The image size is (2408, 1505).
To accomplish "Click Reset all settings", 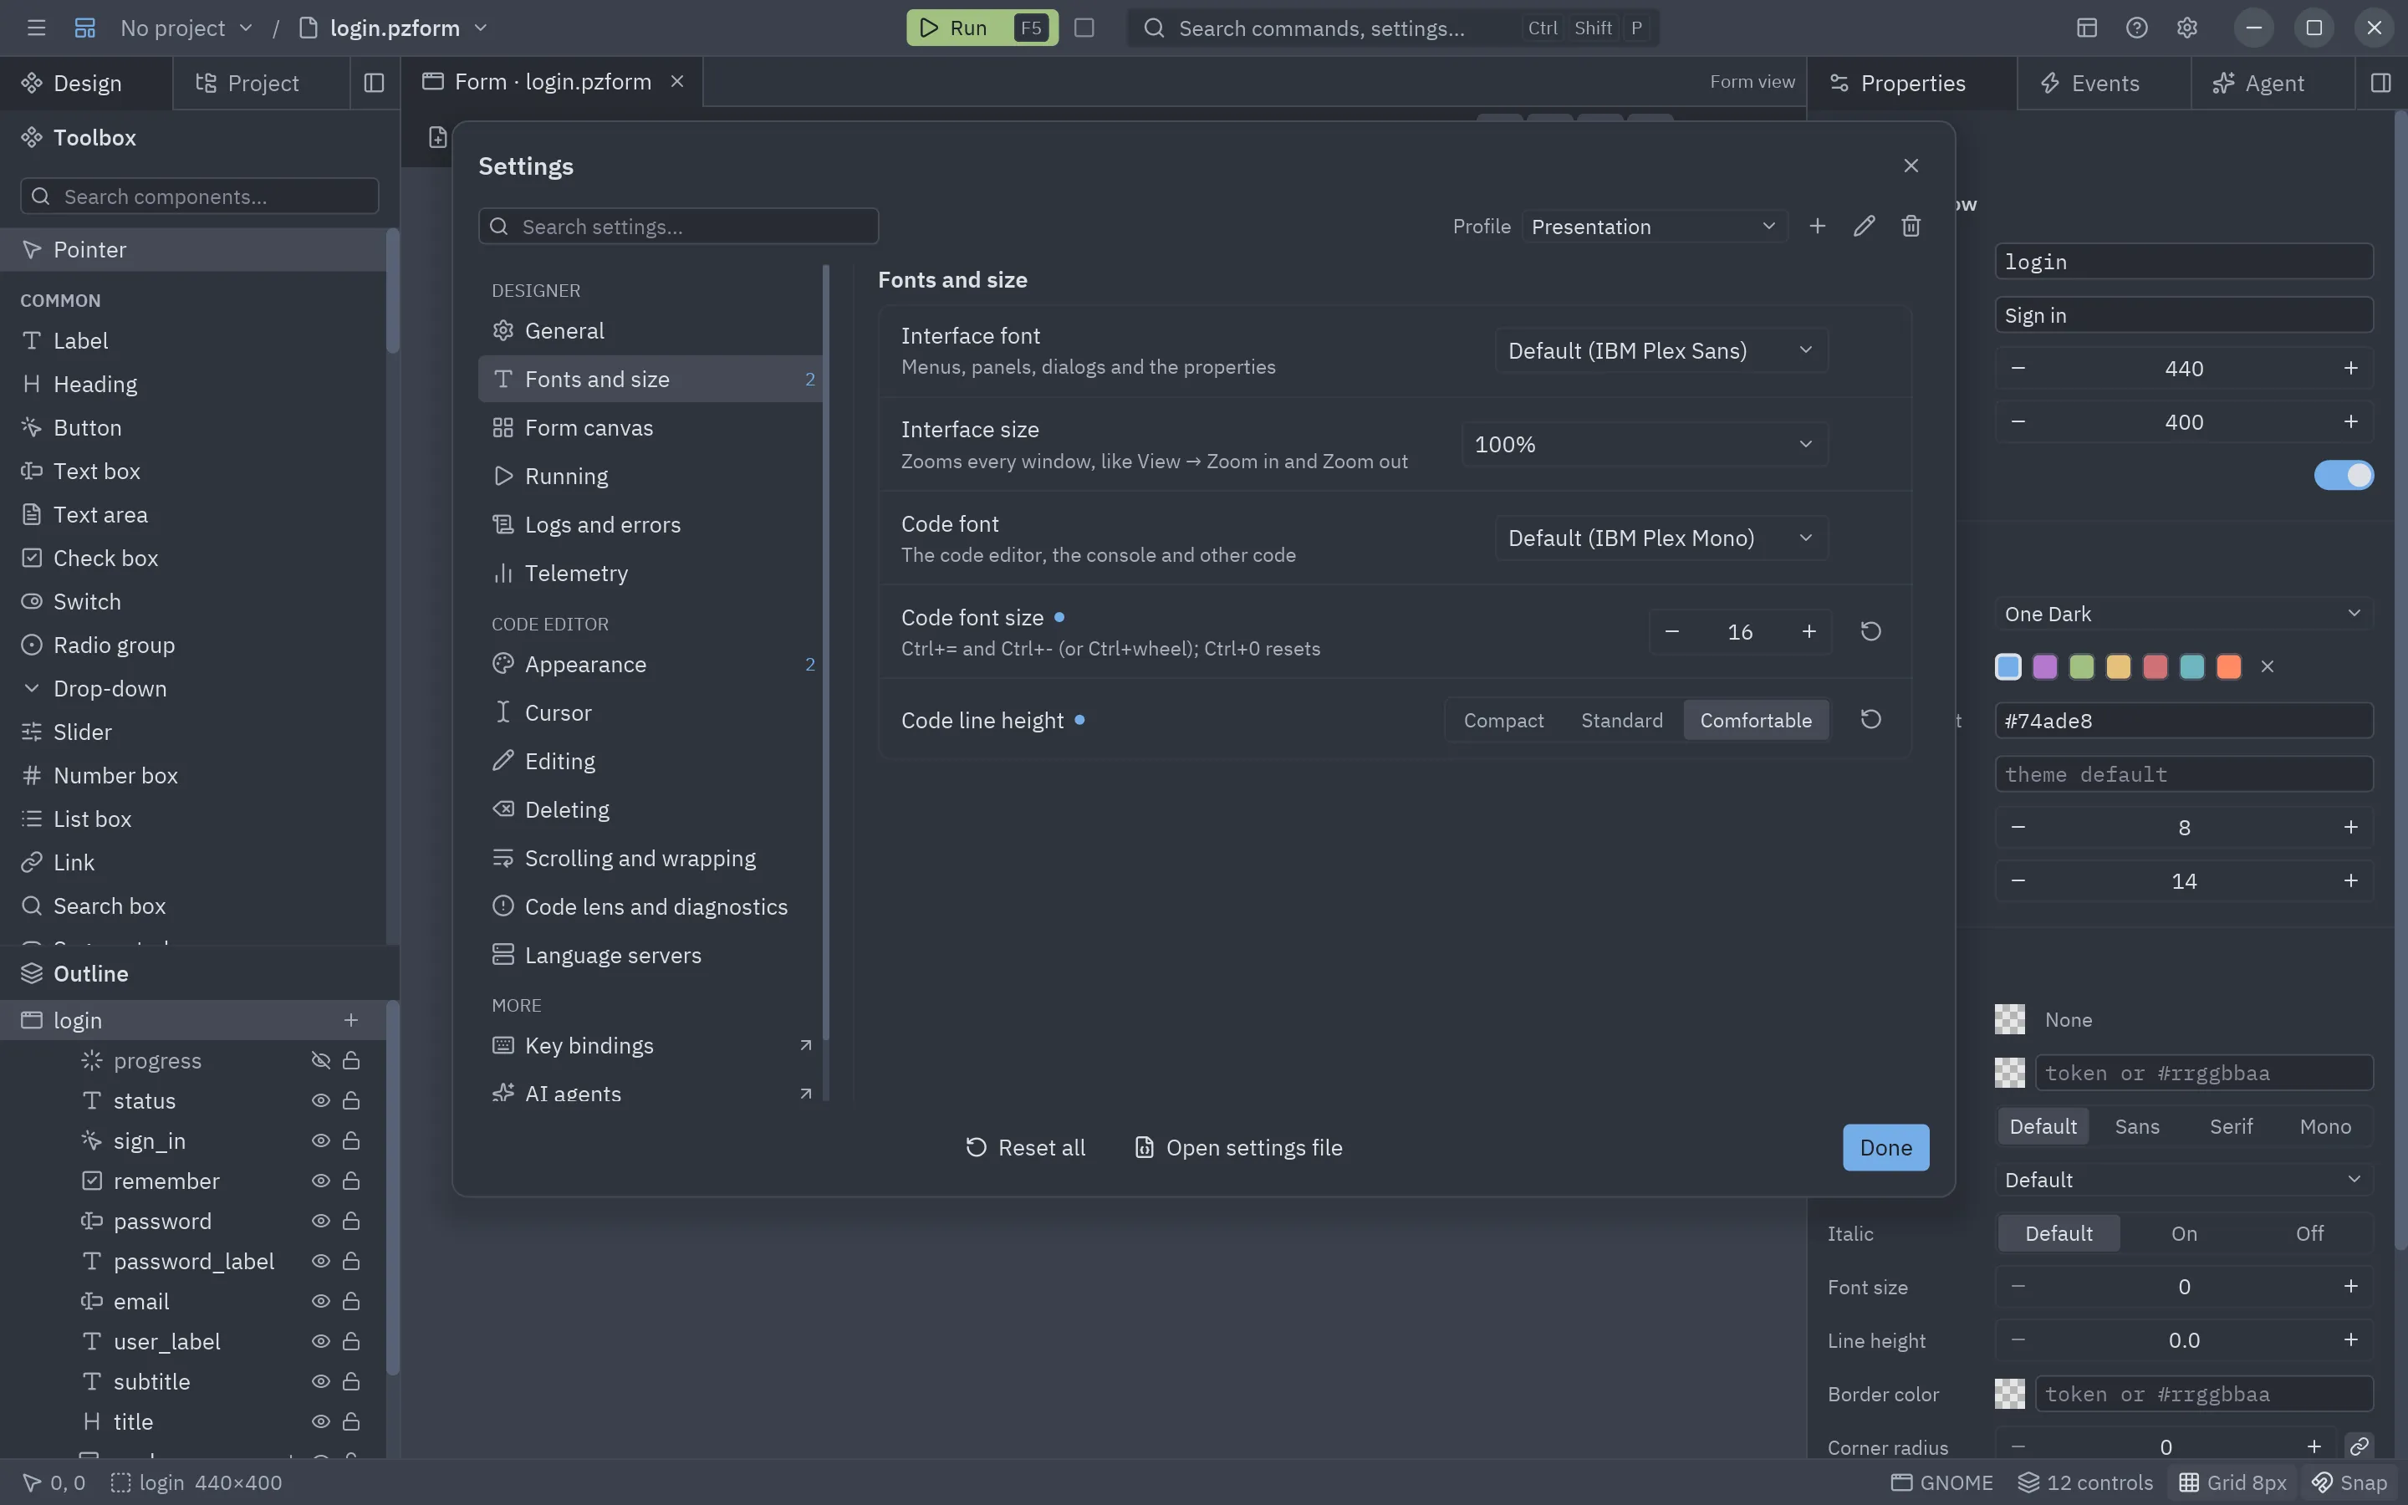I will 1025,1146.
